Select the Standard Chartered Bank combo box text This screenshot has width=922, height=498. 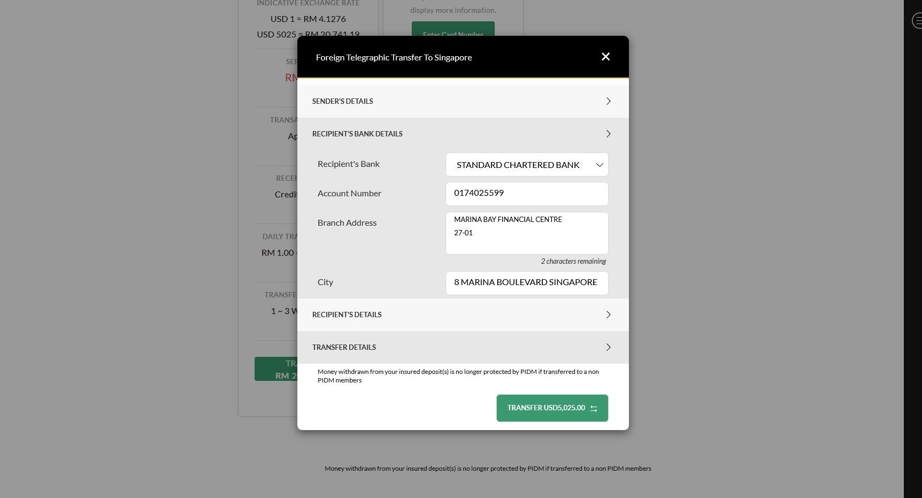coord(518,165)
